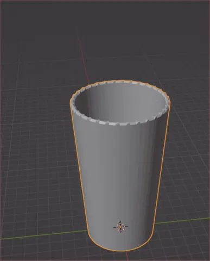Click the orange origin dot inside the 3D cursor

[x=120, y=227]
